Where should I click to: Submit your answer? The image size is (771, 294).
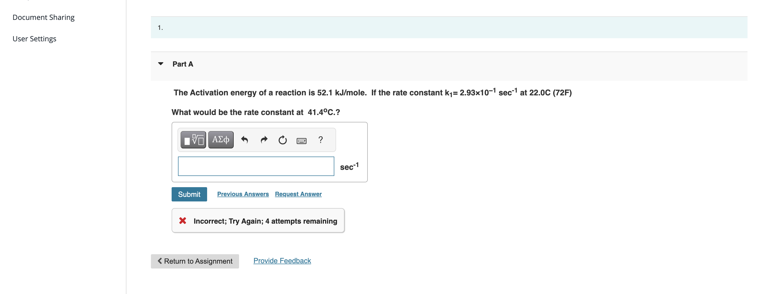coord(189,194)
